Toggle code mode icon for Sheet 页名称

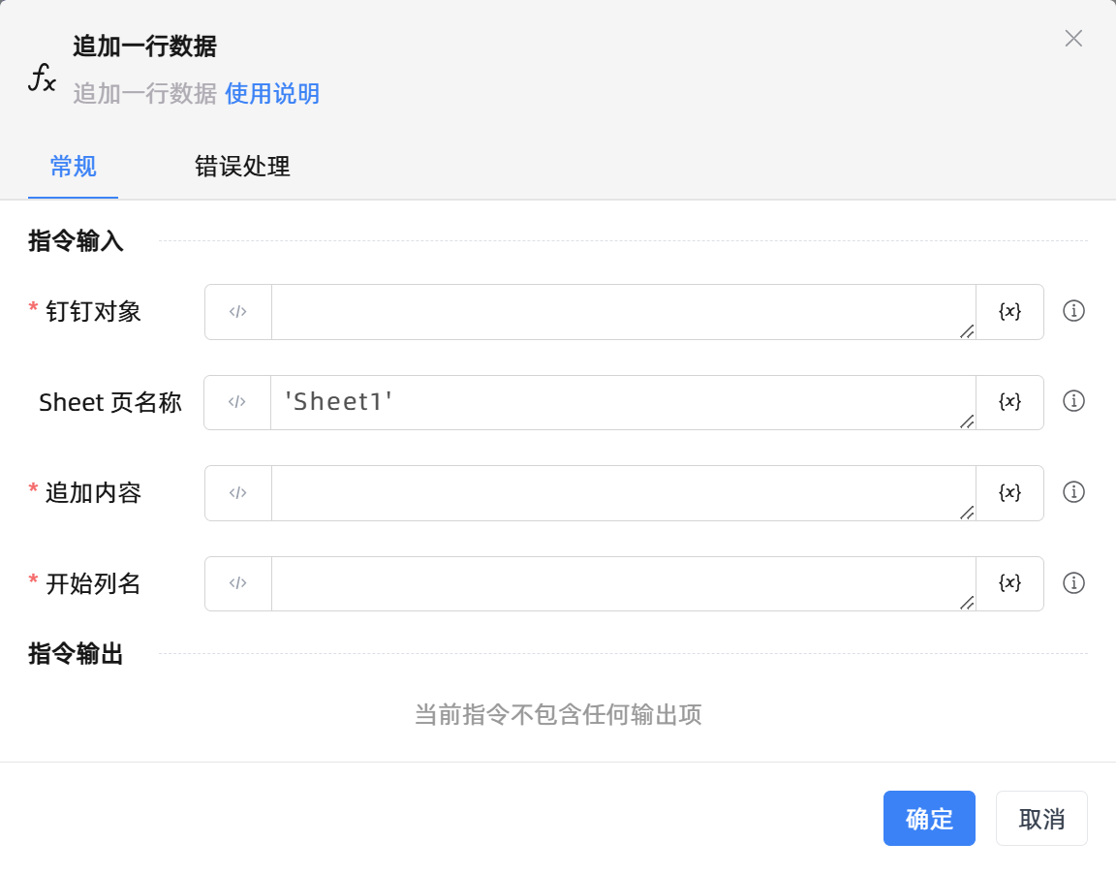pos(237,402)
